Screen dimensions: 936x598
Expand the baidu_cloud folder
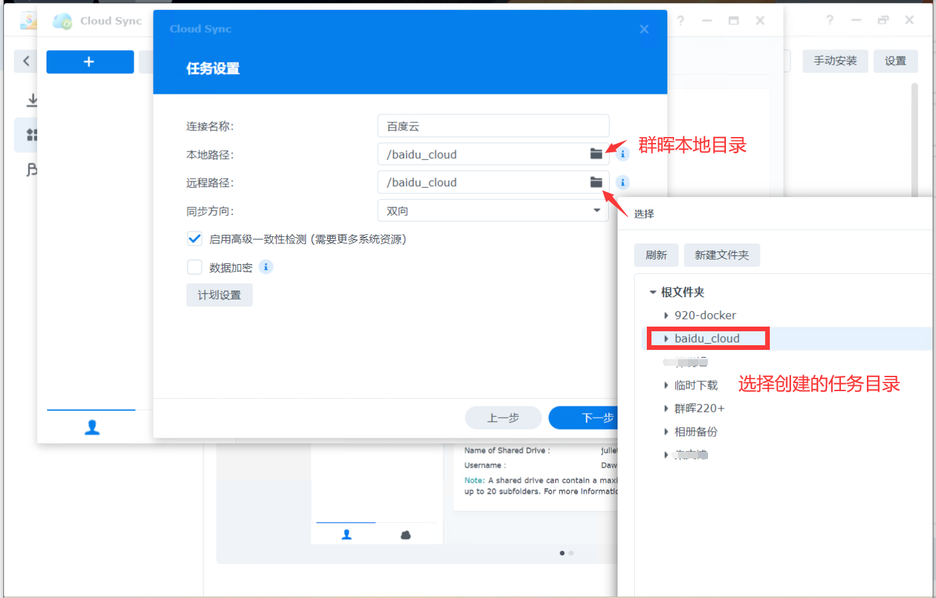[666, 339]
